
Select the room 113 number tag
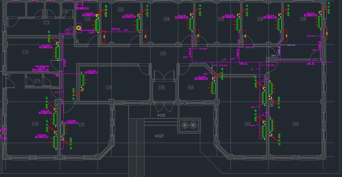25,52
